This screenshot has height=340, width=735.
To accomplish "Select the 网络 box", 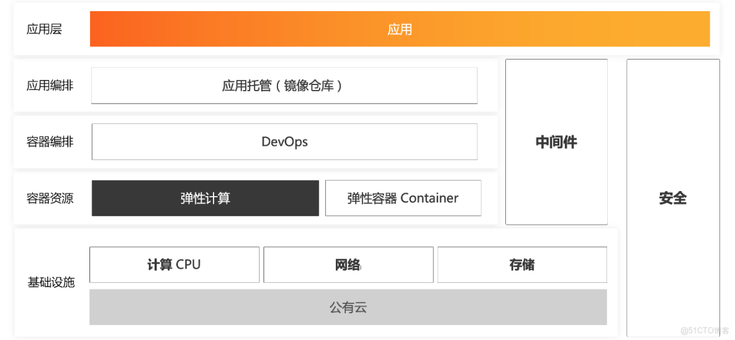I will [348, 265].
